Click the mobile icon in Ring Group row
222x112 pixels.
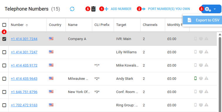point(195,105)
